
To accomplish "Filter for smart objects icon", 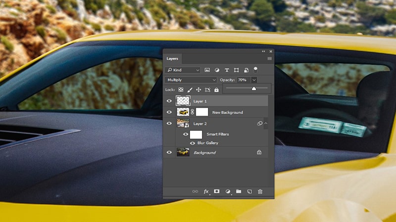I will (246, 70).
